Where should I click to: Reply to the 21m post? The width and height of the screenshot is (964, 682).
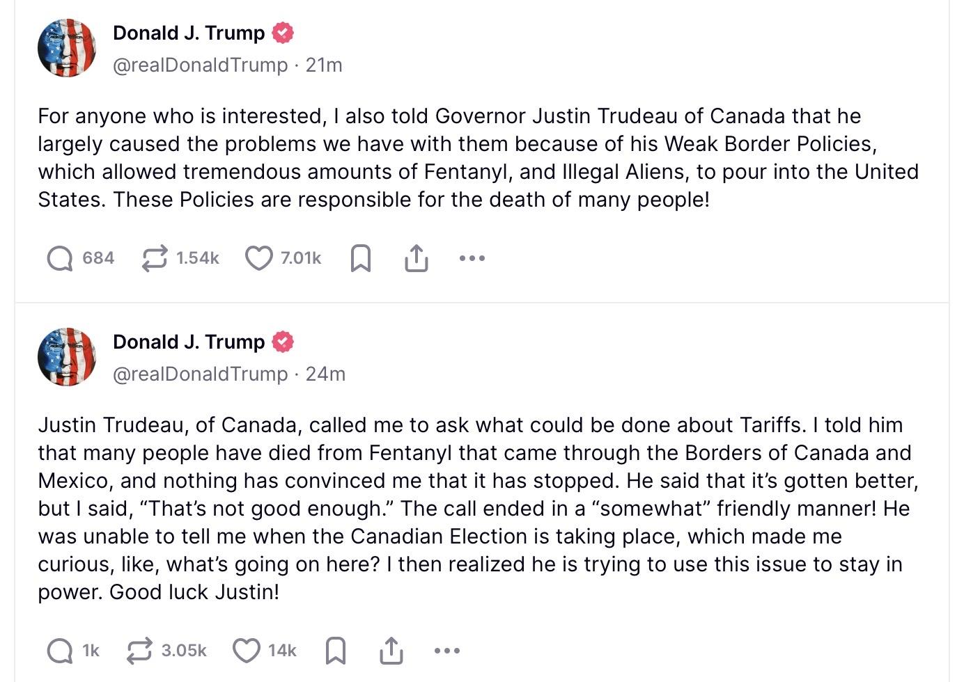click(60, 258)
